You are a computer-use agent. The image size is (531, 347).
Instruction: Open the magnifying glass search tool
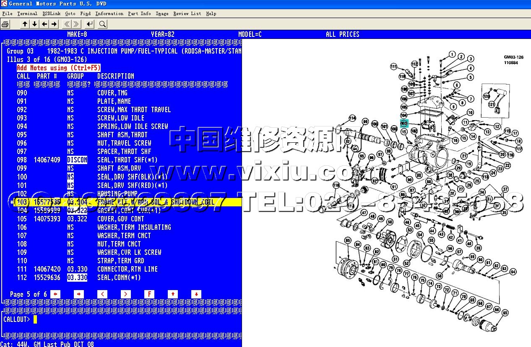point(102,24)
